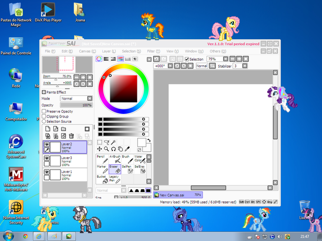Select the Eraser tool
The width and height of the screenshot is (322, 241).
[x=115, y=169]
